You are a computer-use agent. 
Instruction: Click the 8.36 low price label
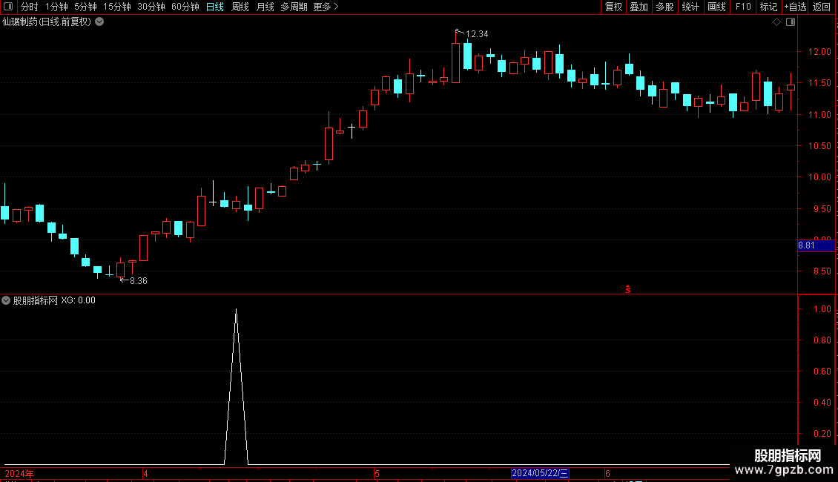click(x=139, y=281)
